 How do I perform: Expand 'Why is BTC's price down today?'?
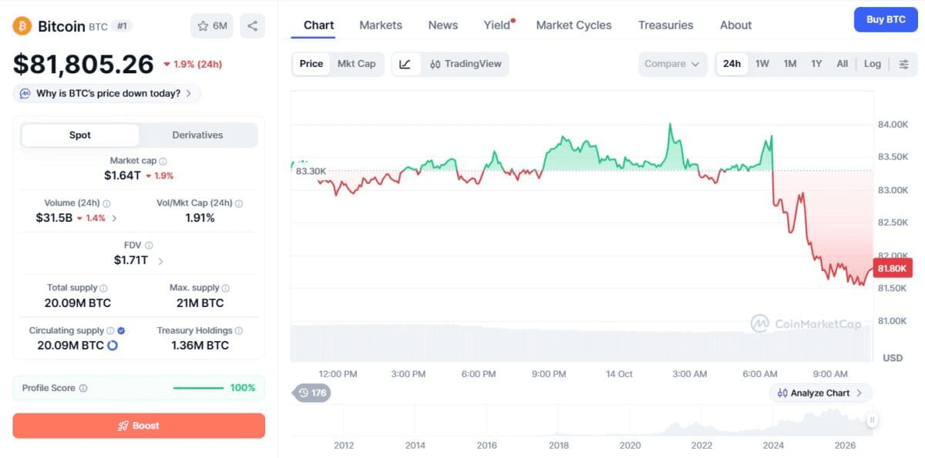coord(106,94)
